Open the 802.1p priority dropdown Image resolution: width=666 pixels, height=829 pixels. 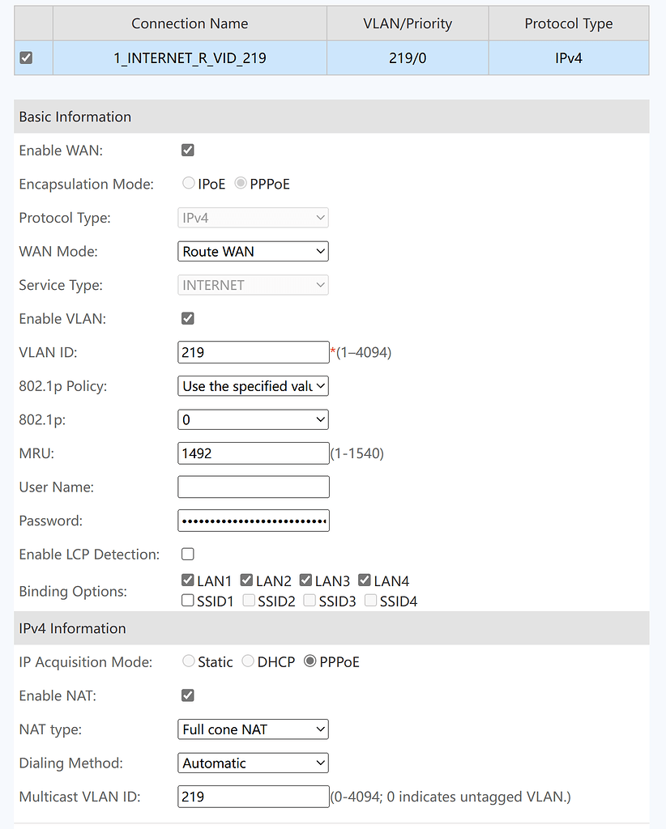(253, 419)
